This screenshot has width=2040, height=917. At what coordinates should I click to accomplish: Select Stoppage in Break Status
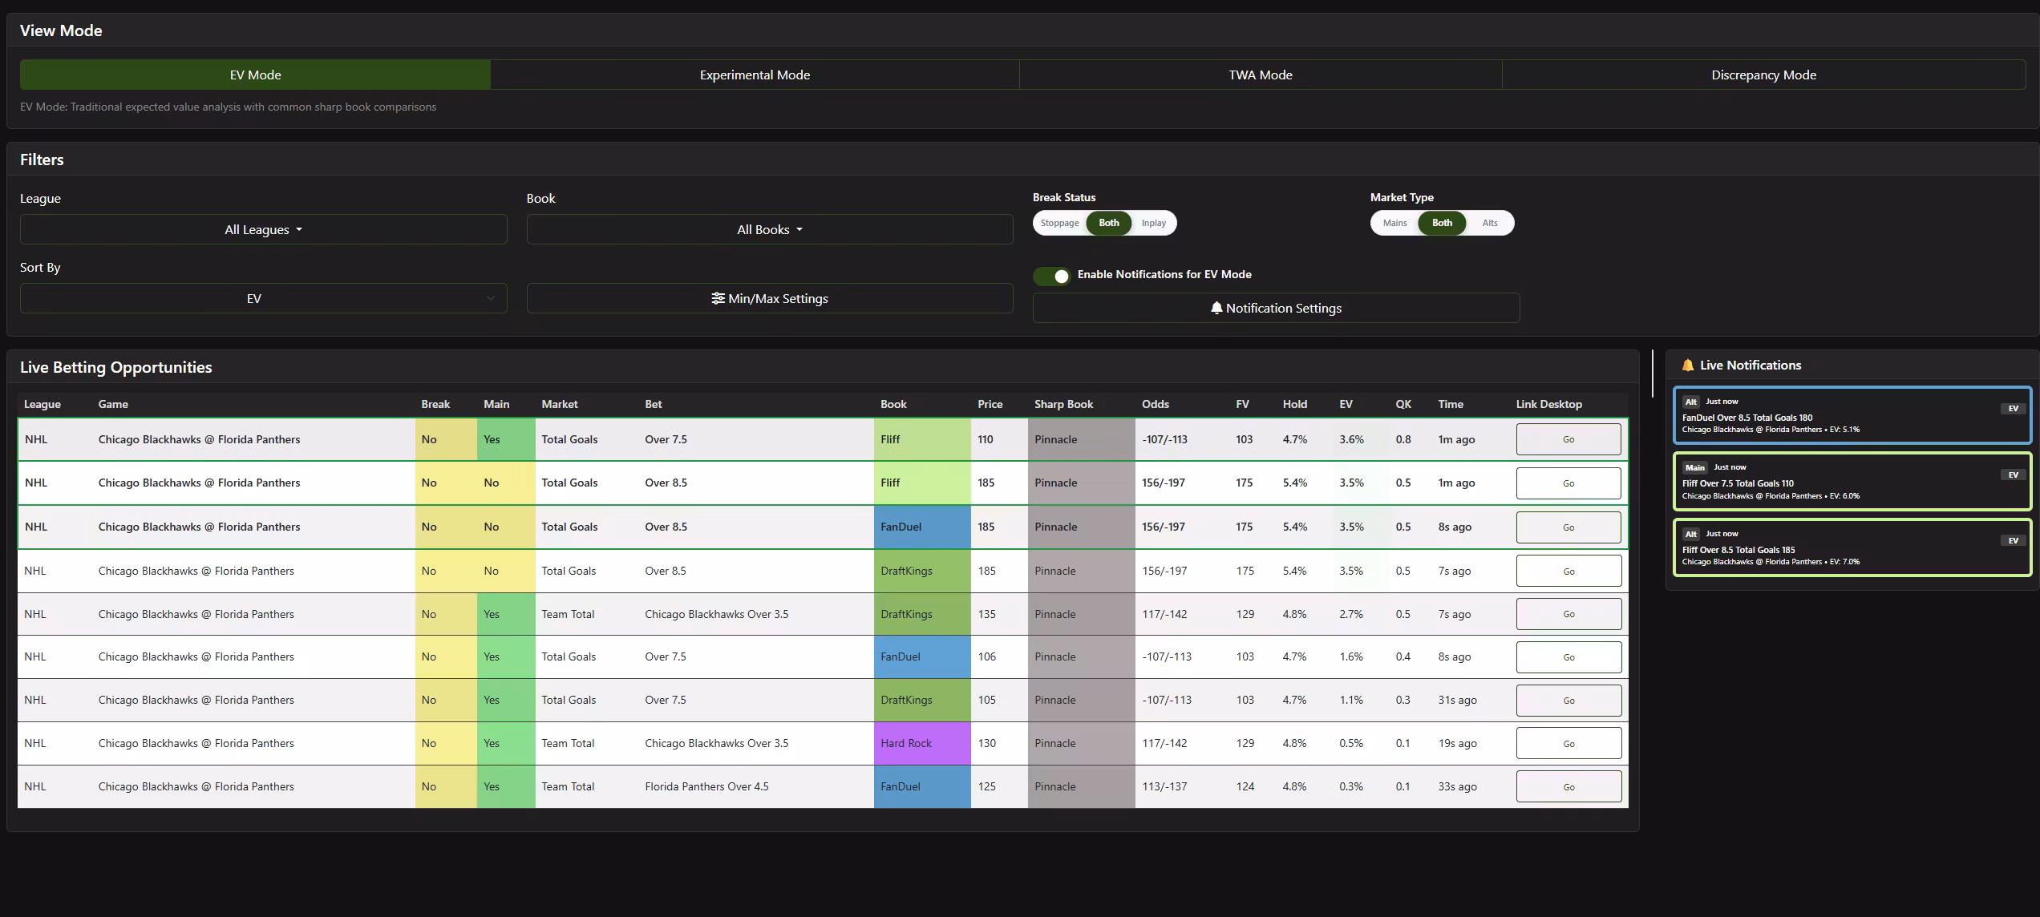(1059, 223)
